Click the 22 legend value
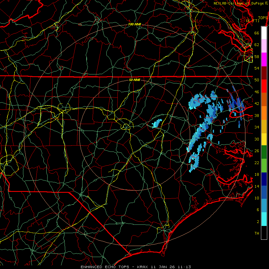Viewport: 269px width, 269px height. 257,163
